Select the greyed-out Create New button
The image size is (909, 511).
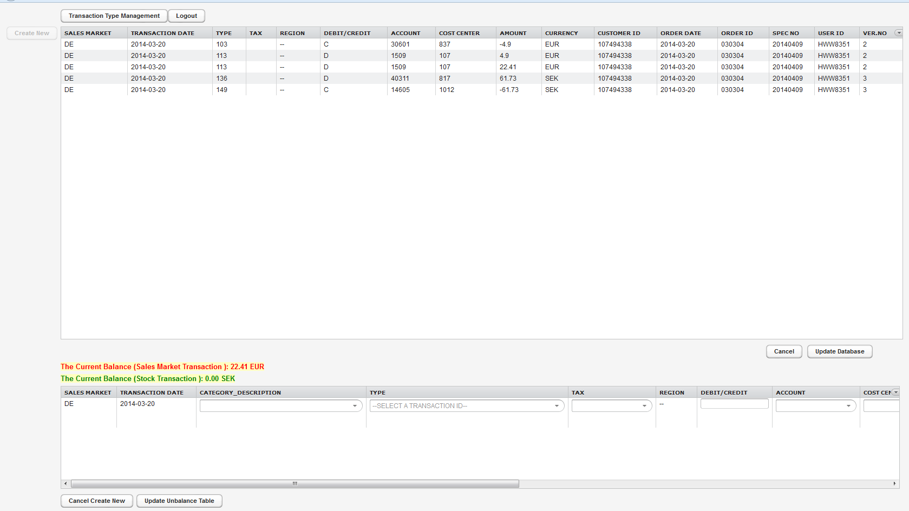[x=31, y=33]
